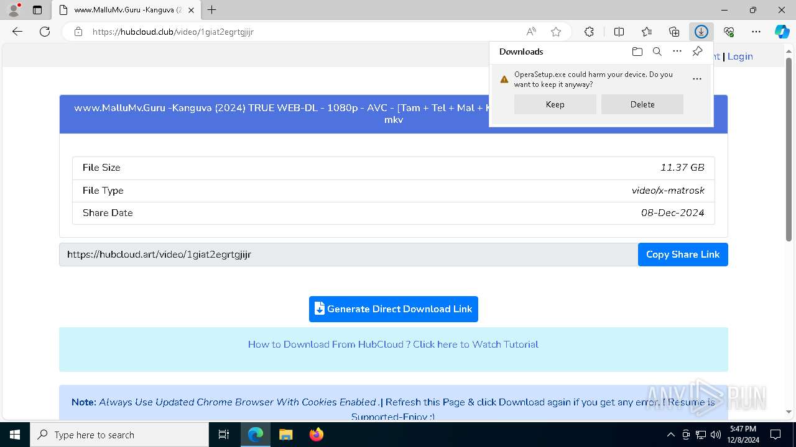Open notification center icon
The height and width of the screenshot is (447, 796).
click(775, 435)
